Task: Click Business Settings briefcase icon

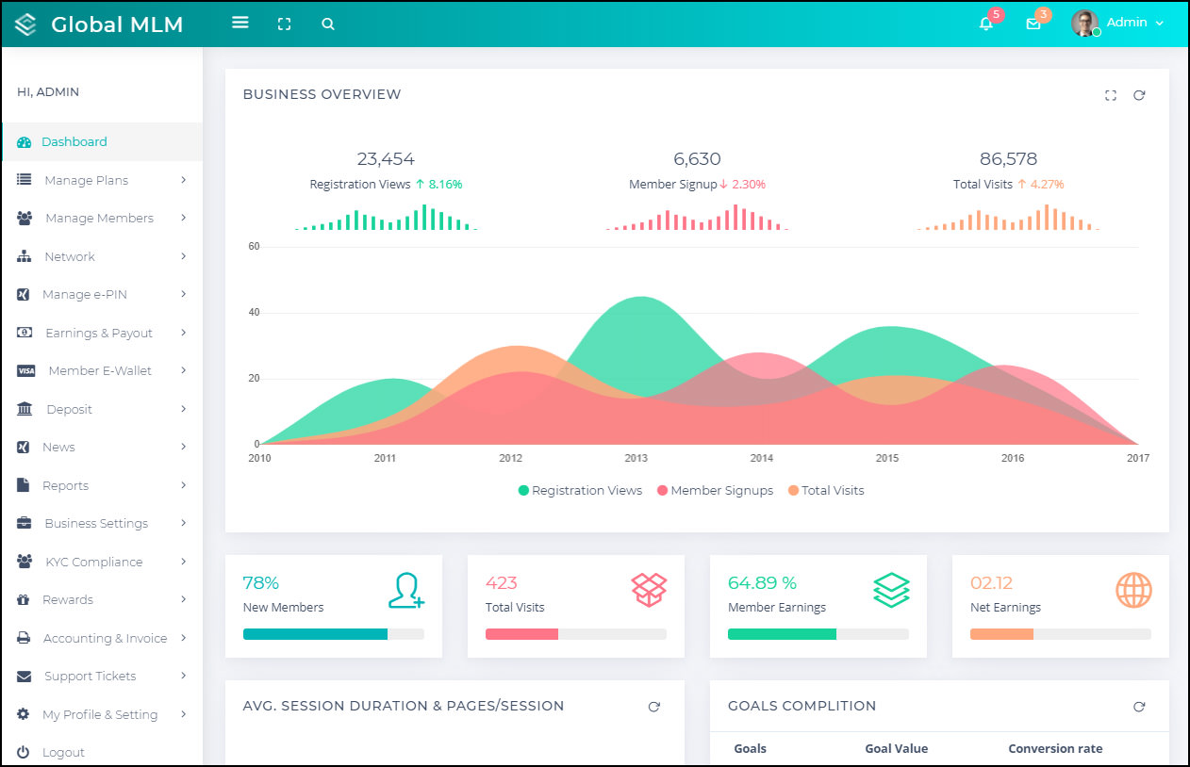Action: (25, 523)
